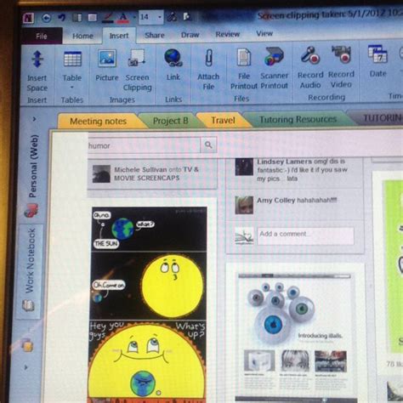Click the Font Color A icon
The width and height of the screenshot is (403, 403).
coord(123,17)
